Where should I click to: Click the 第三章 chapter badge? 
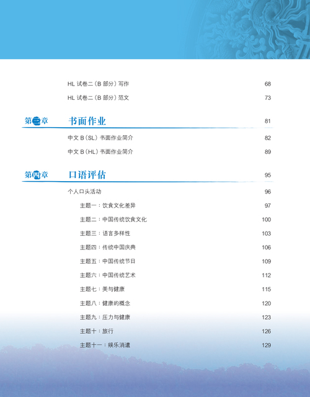36,121
